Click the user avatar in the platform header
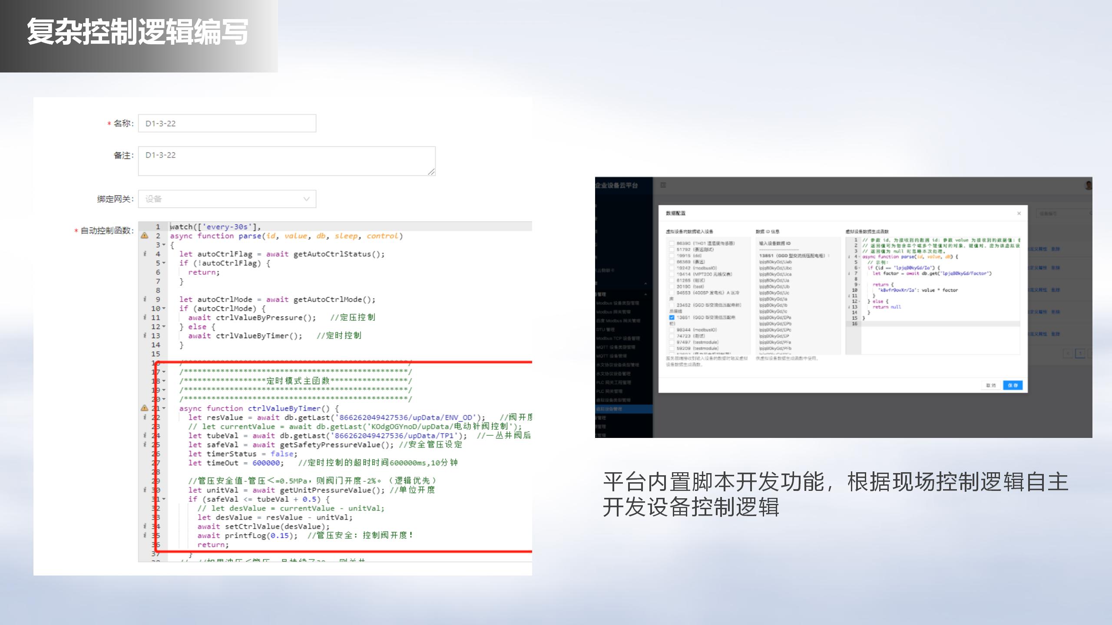 [1089, 185]
